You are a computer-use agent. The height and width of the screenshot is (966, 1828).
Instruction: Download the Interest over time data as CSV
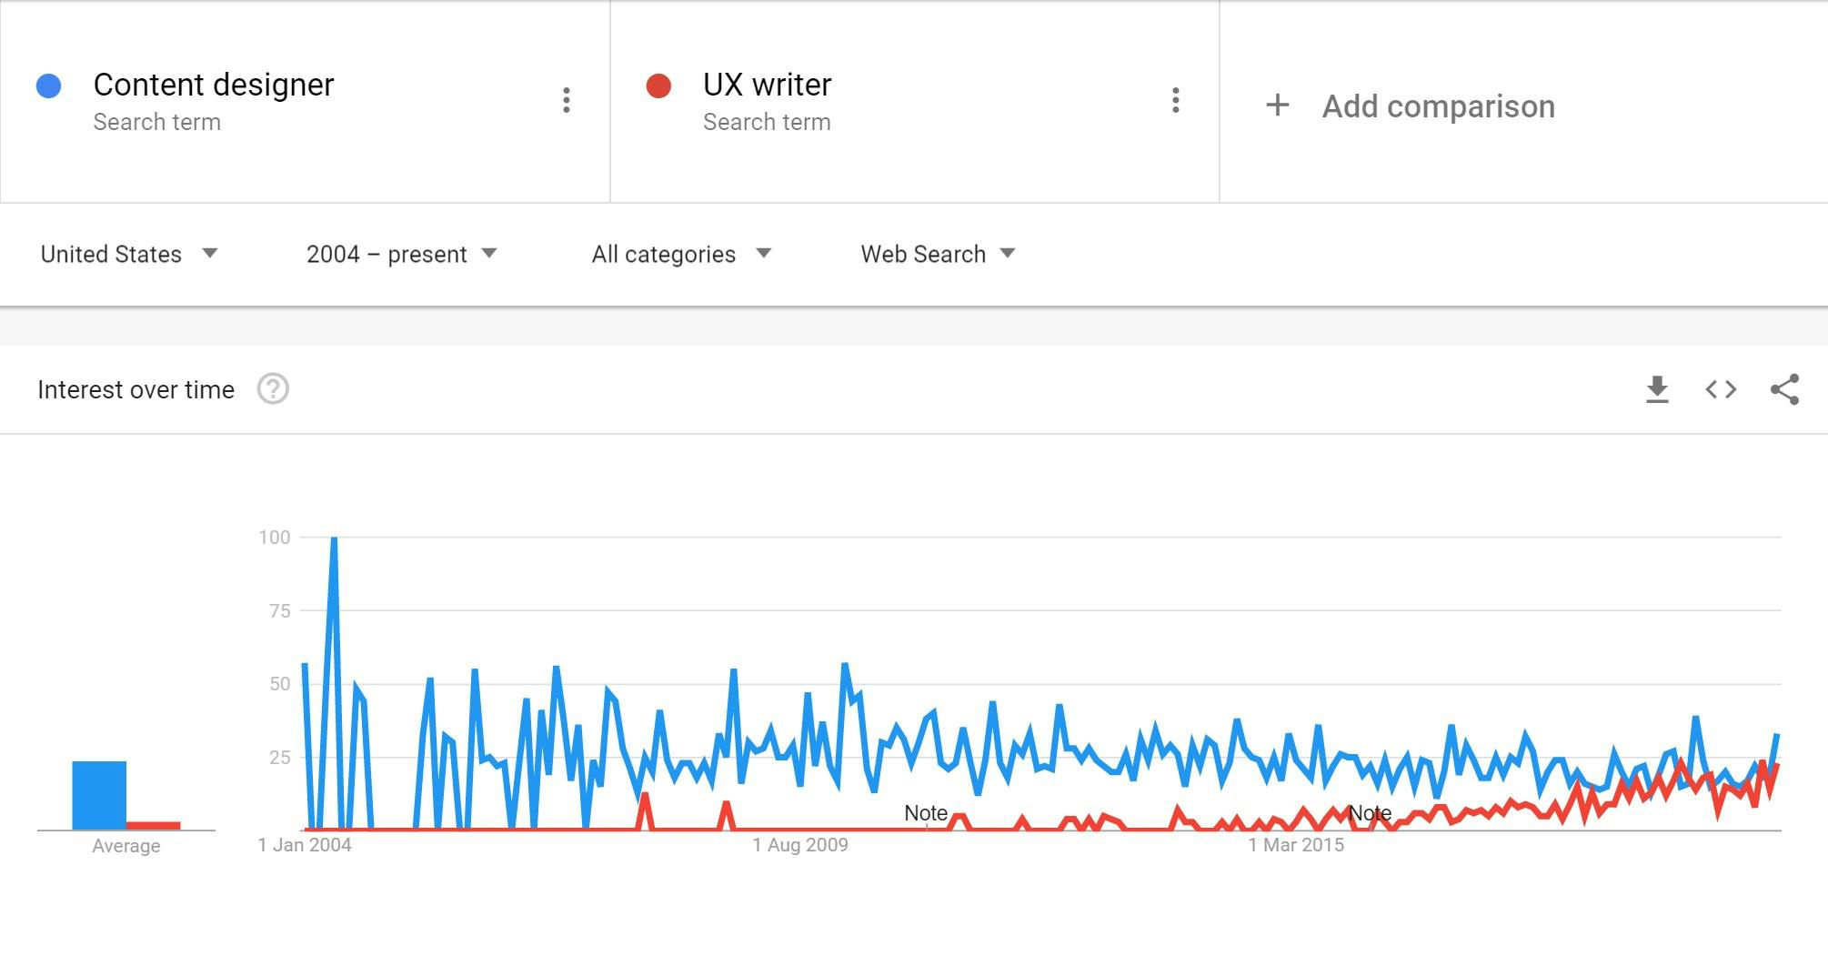coord(1658,389)
